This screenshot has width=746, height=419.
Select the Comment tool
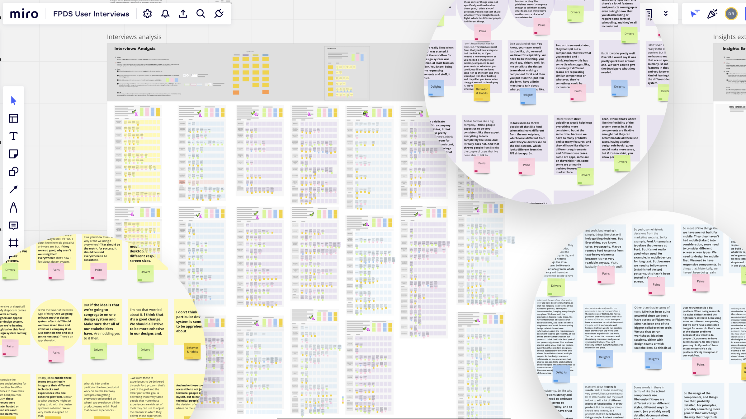click(13, 225)
